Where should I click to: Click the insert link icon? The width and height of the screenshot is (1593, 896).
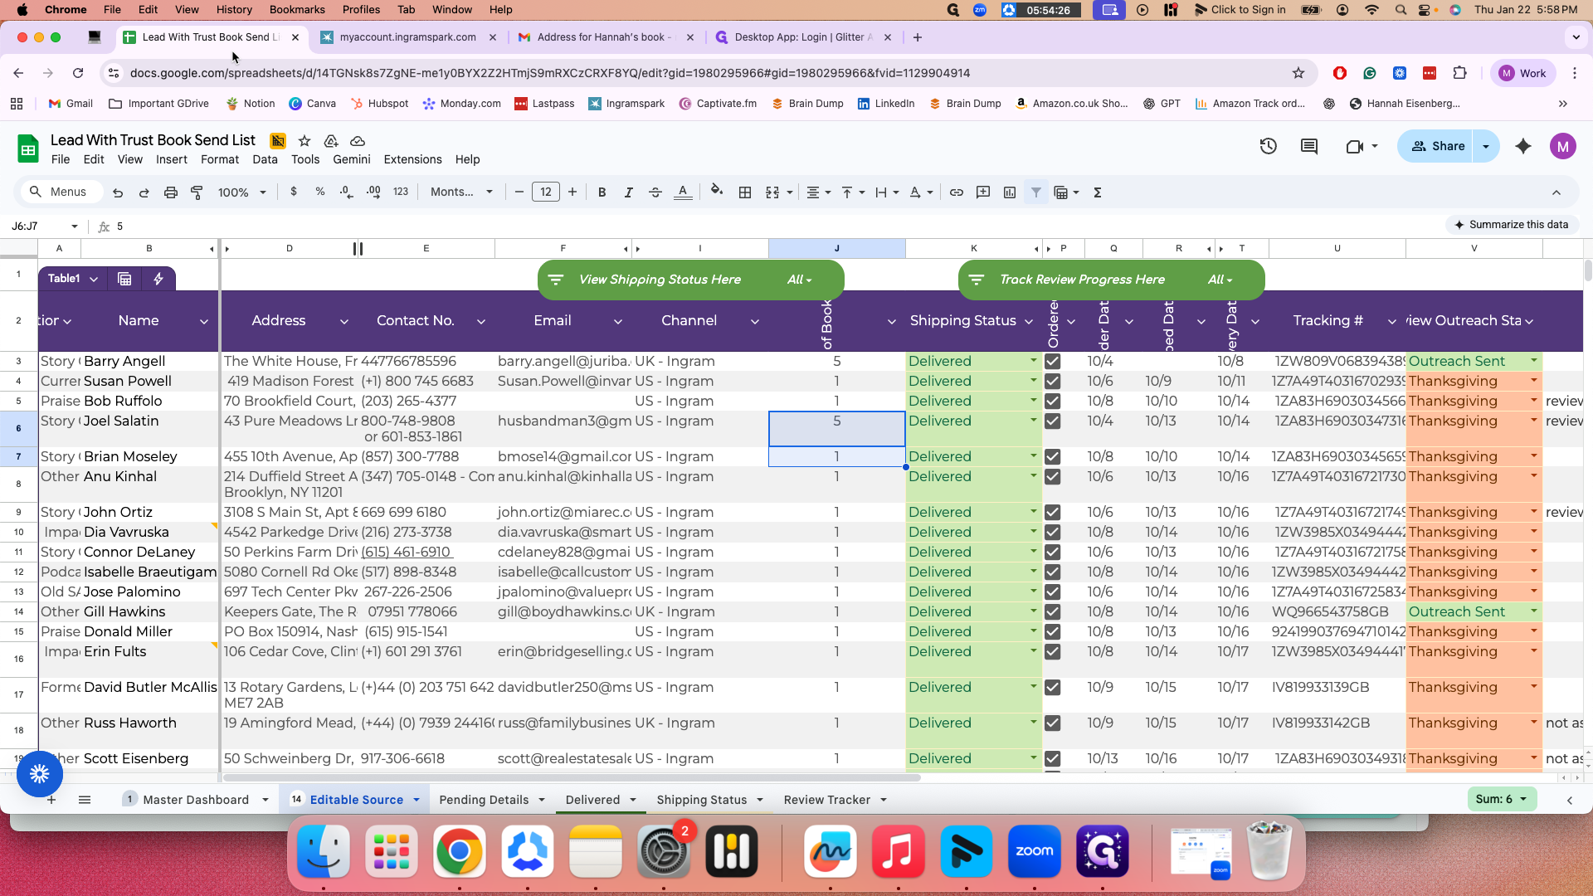coord(957,192)
